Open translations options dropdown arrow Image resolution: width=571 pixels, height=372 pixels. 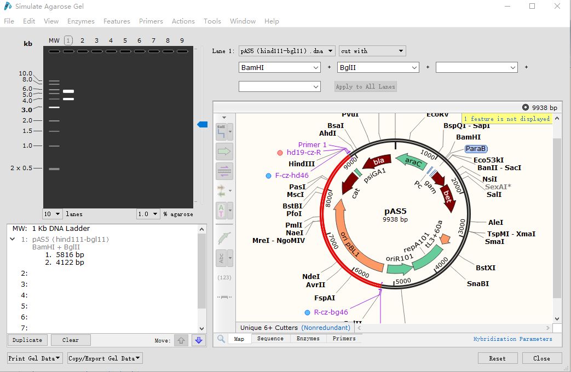(230, 191)
